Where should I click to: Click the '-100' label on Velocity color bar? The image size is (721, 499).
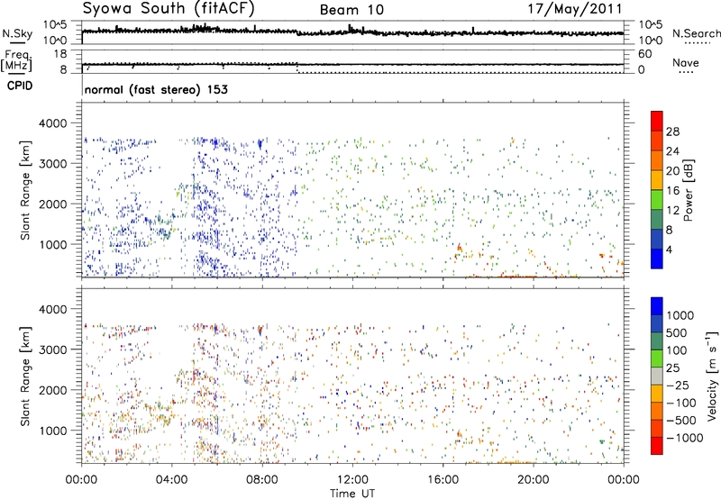(x=681, y=403)
